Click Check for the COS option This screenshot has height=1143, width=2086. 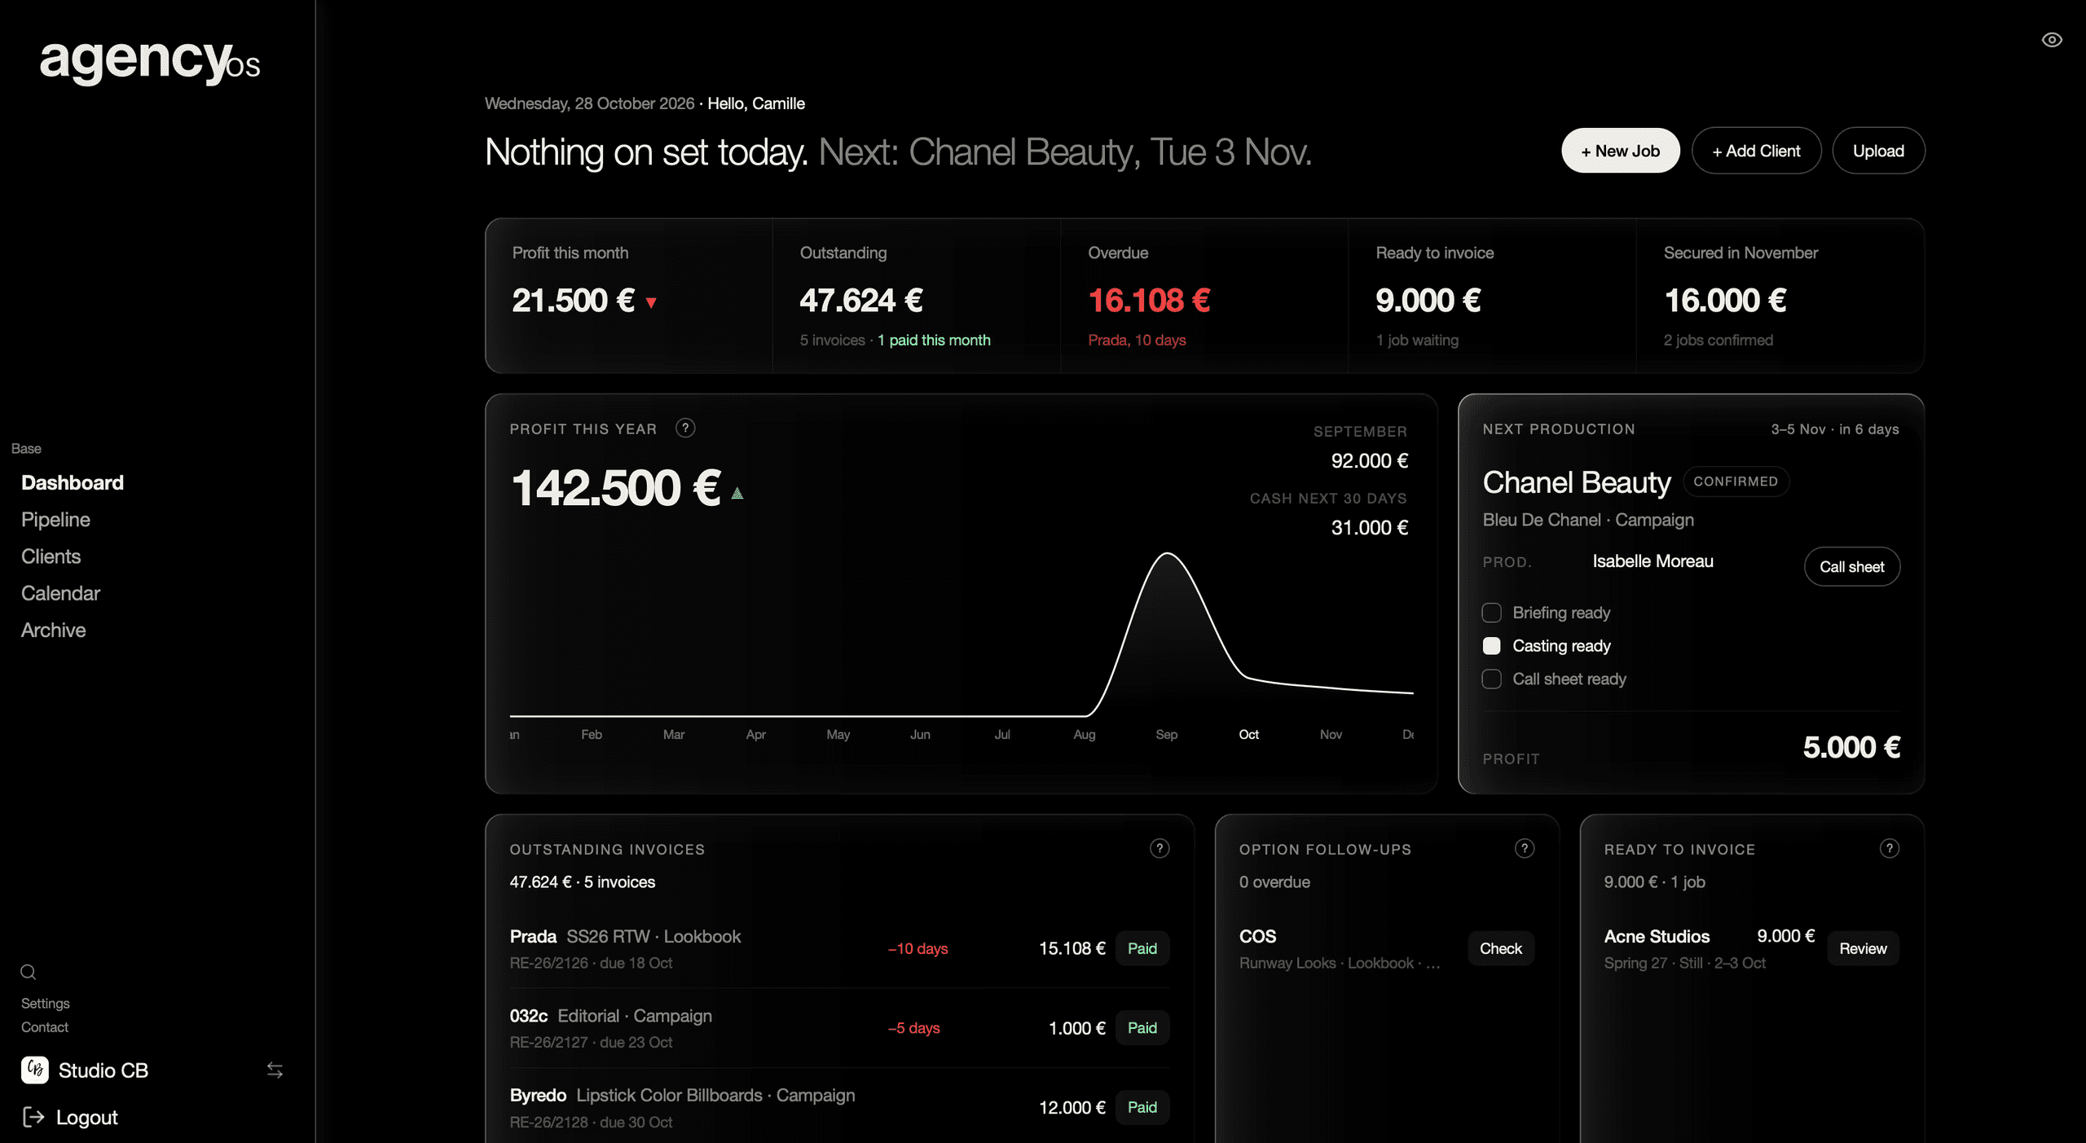pos(1500,948)
